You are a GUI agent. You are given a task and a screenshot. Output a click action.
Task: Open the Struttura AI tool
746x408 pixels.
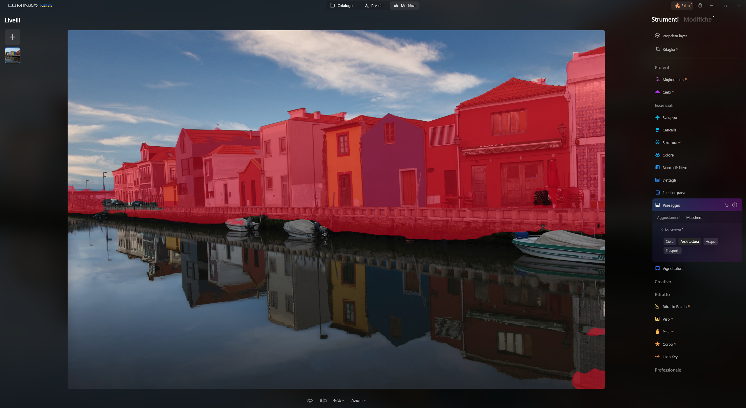point(669,143)
